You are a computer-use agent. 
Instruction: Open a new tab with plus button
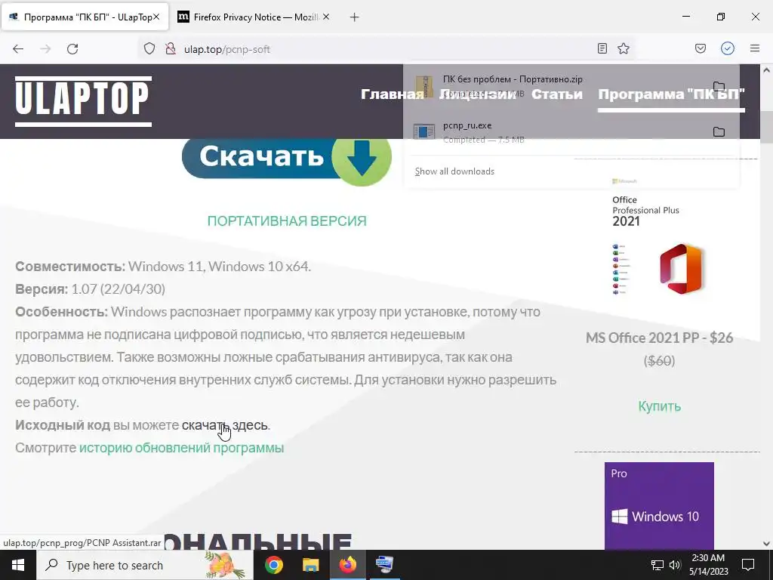[x=355, y=17]
